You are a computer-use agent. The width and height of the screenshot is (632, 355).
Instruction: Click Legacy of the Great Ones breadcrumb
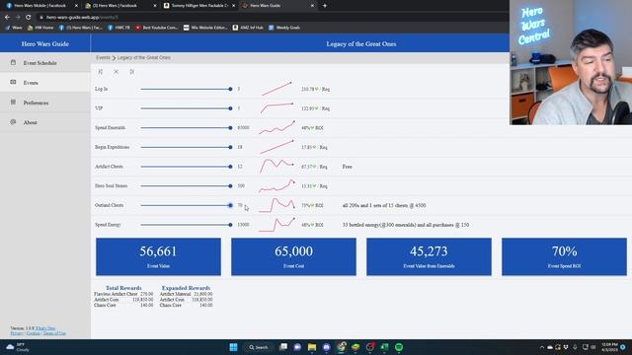(x=144, y=57)
